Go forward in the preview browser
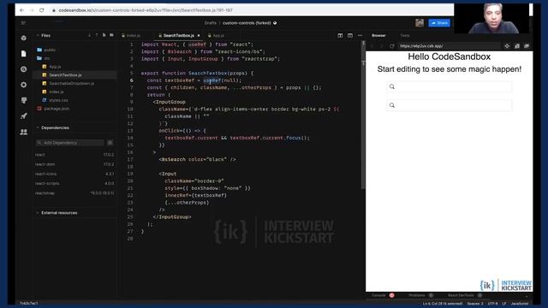Viewport: 548px width, 308px height. point(382,46)
